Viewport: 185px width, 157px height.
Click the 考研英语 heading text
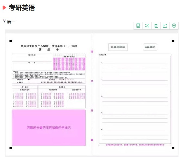pos(22,8)
